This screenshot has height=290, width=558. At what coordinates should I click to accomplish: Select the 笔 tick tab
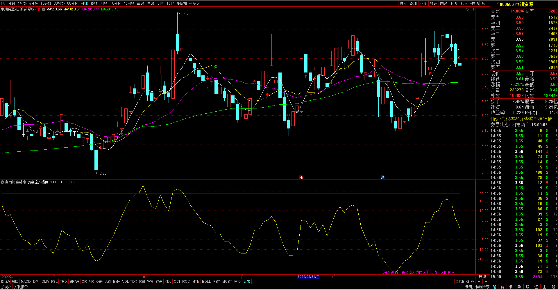[x=494, y=287]
